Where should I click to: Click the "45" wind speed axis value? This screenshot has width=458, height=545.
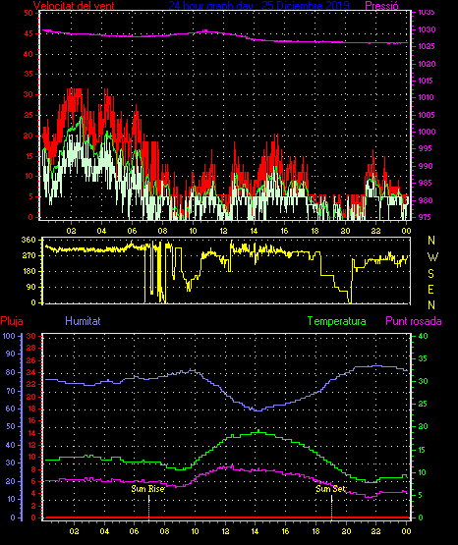click(x=29, y=33)
